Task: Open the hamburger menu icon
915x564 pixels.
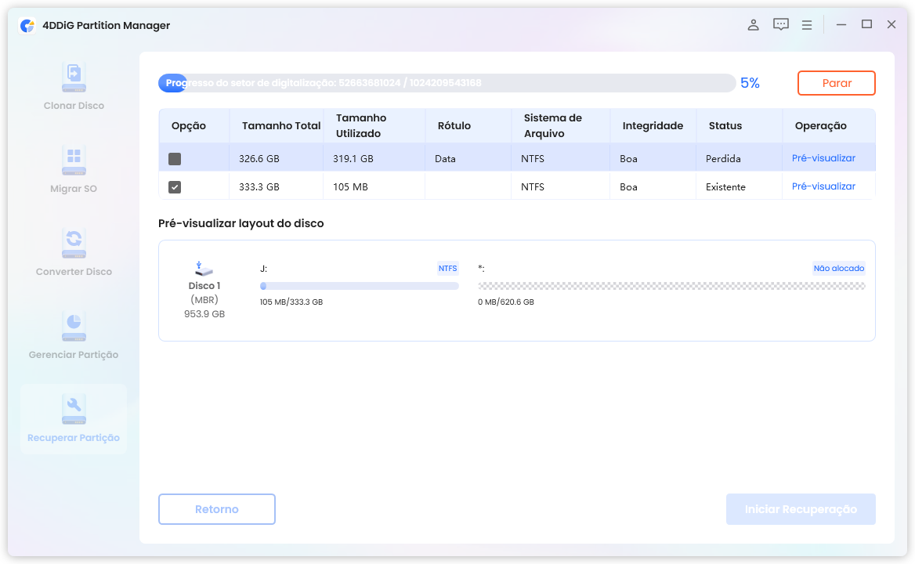Action: [807, 25]
